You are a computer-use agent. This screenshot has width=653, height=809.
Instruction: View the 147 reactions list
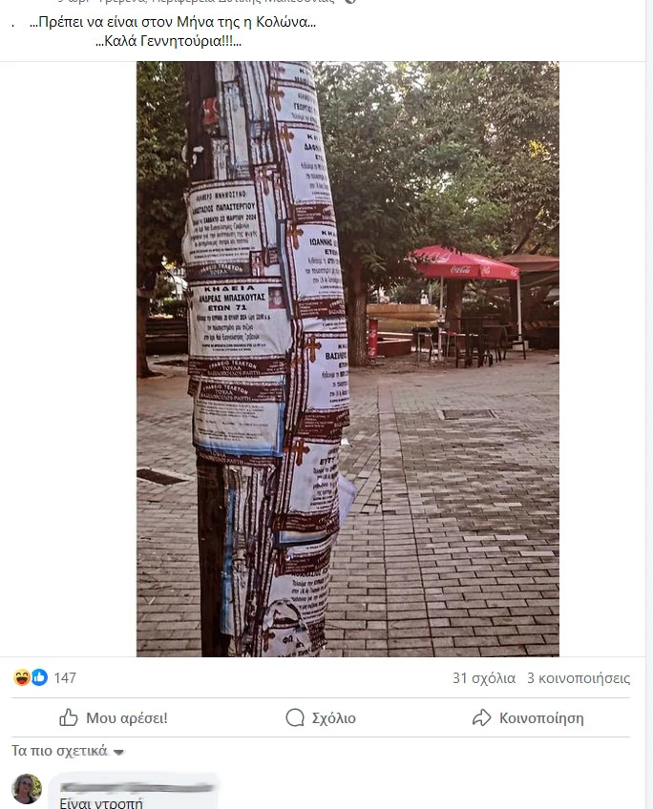coord(65,677)
